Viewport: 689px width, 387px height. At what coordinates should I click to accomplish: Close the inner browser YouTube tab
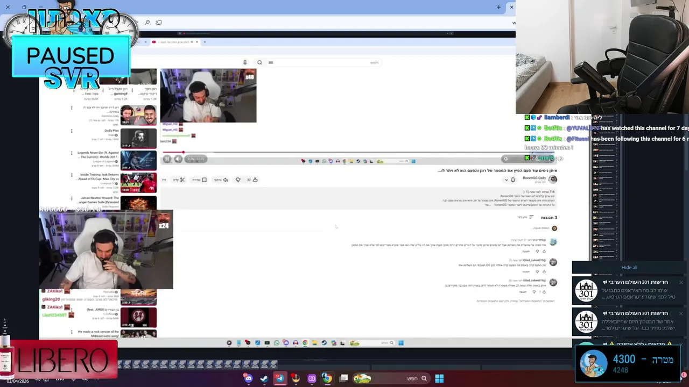(x=197, y=42)
